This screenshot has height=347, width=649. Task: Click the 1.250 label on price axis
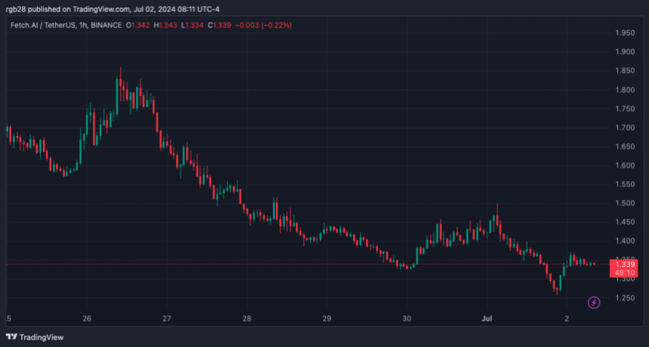625,298
